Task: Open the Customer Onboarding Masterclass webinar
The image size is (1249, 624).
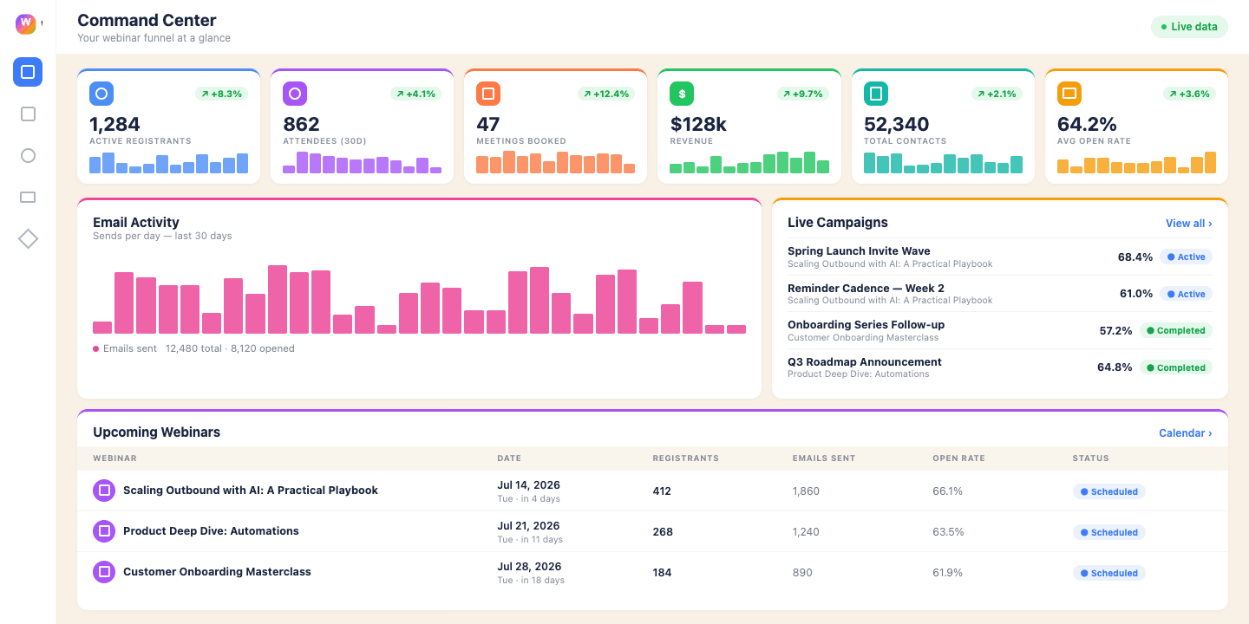Action: (217, 572)
